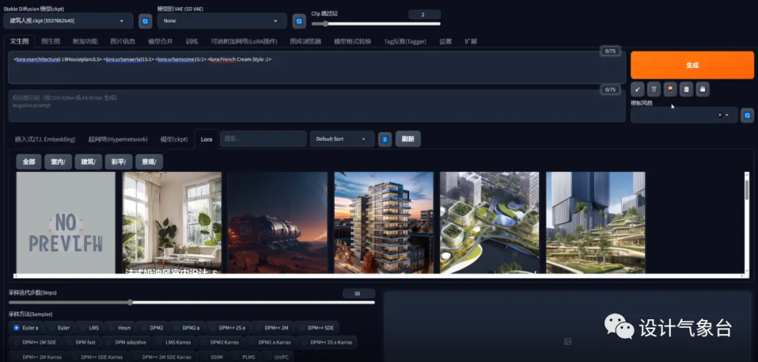Filter Lora cards by 全部

point(29,162)
